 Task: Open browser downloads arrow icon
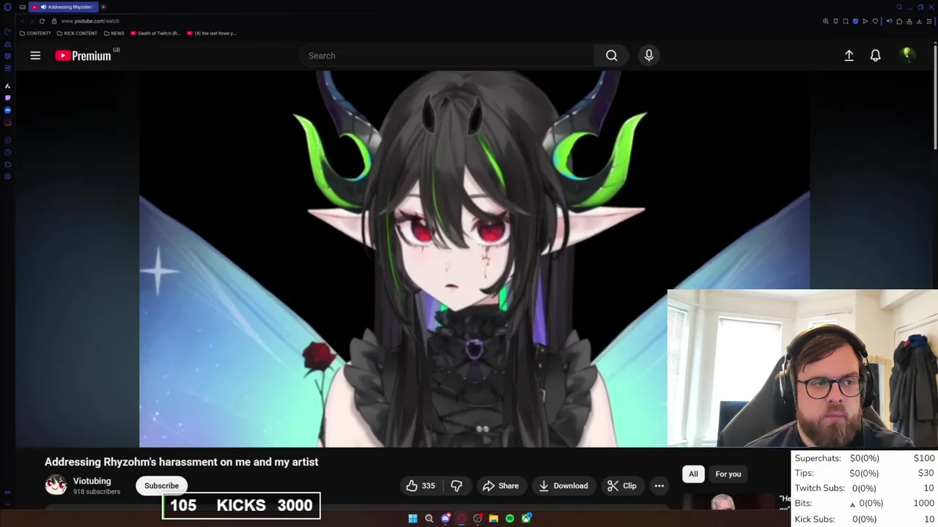click(x=919, y=21)
